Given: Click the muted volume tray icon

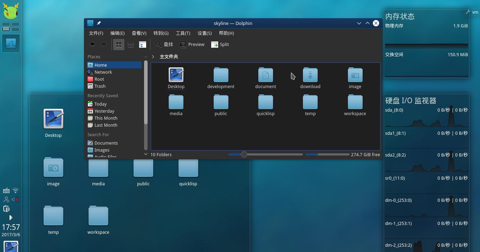Looking at the screenshot, I should click(15, 199).
